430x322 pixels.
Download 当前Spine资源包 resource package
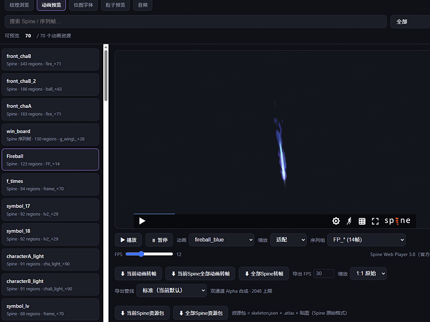[x=142, y=313]
